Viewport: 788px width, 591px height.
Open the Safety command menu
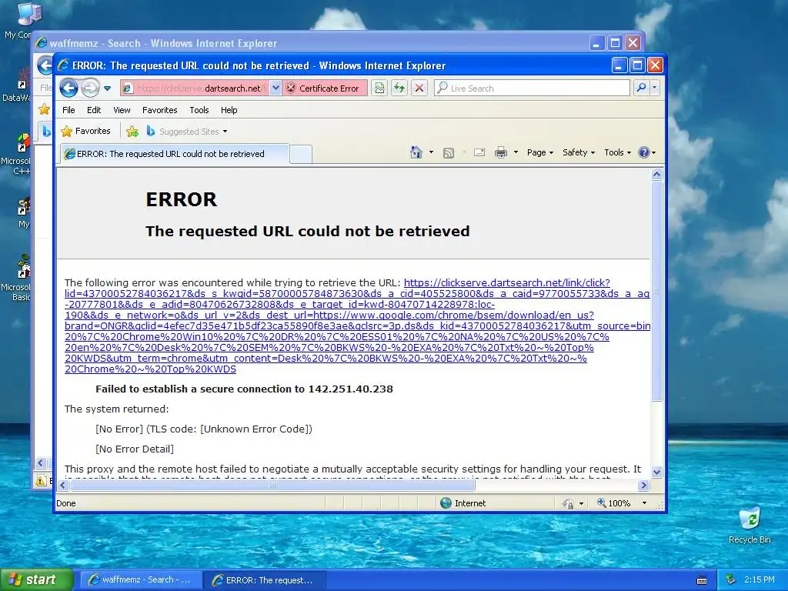[579, 152]
